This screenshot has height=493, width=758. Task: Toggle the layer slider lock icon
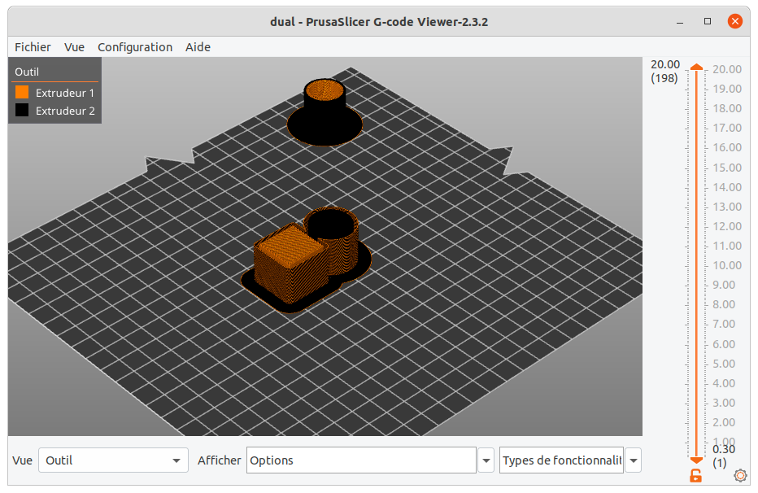(x=695, y=476)
